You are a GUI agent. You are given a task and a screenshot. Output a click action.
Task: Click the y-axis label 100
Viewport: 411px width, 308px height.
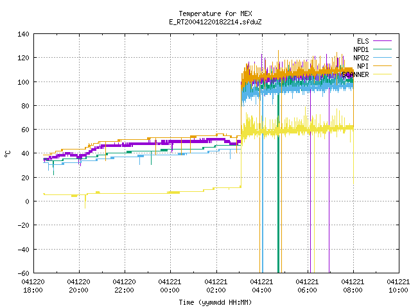coord(23,82)
